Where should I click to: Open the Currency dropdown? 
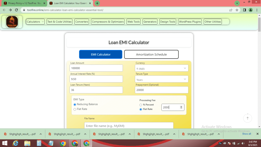(x=162, y=68)
